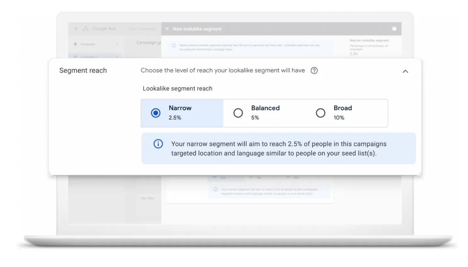
Task: Select the Narrow 2.5% reach option
Action: click(x=182, y=113)
